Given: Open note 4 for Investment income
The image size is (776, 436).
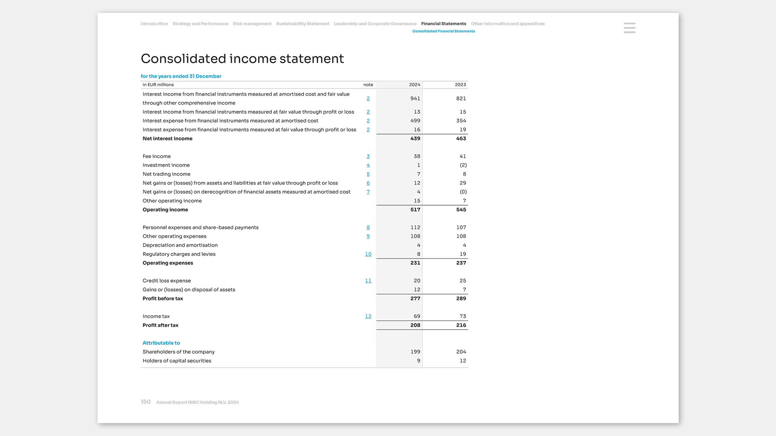Looking at the screenshot, I should pos(368,165).
